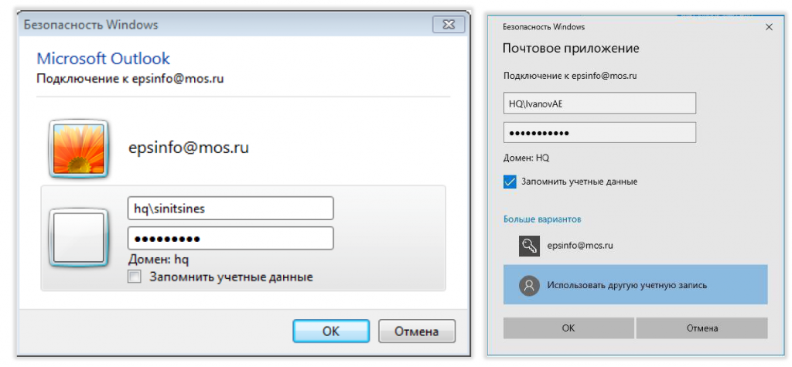
Task: Select the epsinfo@mos.ru saved credential entry
Action: 580,245
